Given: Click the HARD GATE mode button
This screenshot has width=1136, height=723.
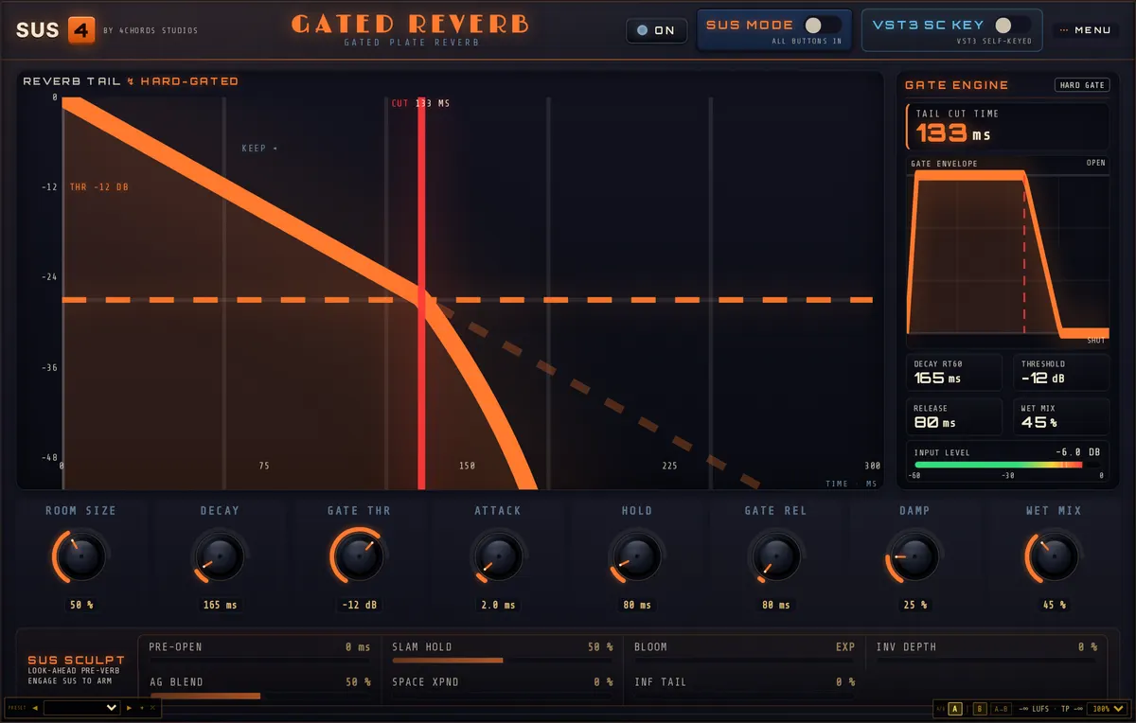Looking at the screenshot, I should click(x=1082, y=85).
